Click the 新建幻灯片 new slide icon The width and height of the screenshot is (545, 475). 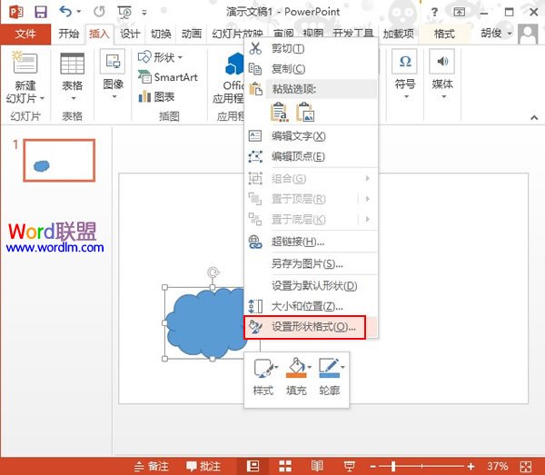coord(25,62)
